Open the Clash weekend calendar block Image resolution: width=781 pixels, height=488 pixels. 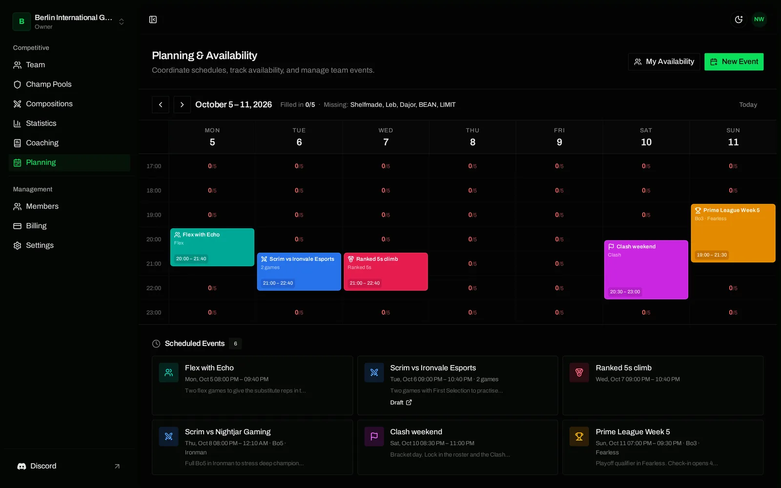point(646,269)
